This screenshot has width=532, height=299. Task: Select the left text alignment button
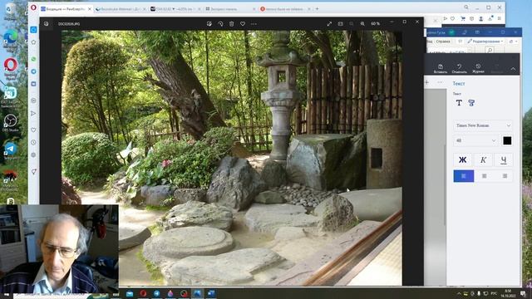pos(464,176)
